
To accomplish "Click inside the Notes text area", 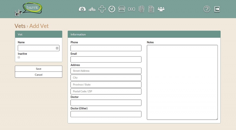I will [x=182, y=82].
